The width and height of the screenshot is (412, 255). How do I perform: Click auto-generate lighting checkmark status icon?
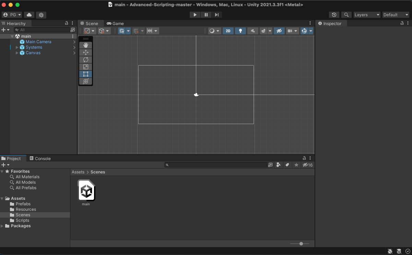(x=408, y=251)
